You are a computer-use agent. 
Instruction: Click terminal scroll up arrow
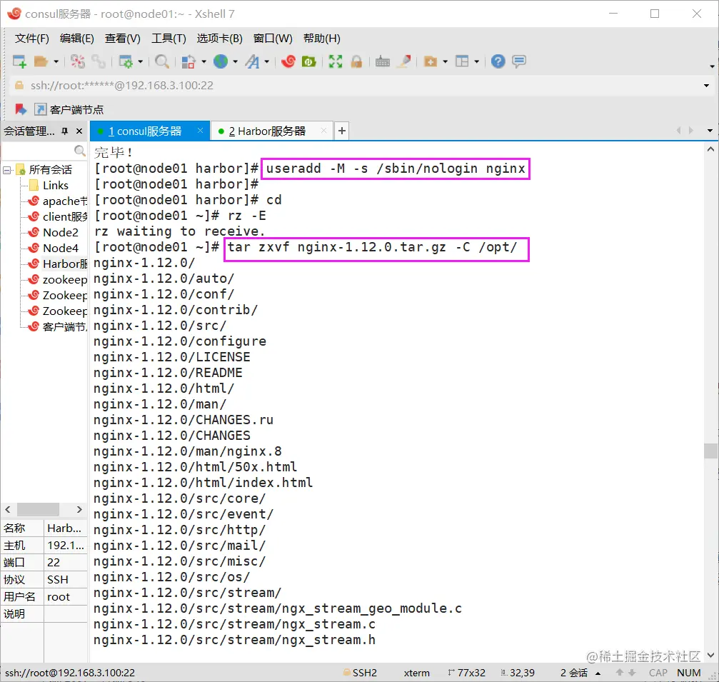coord(710,149)
